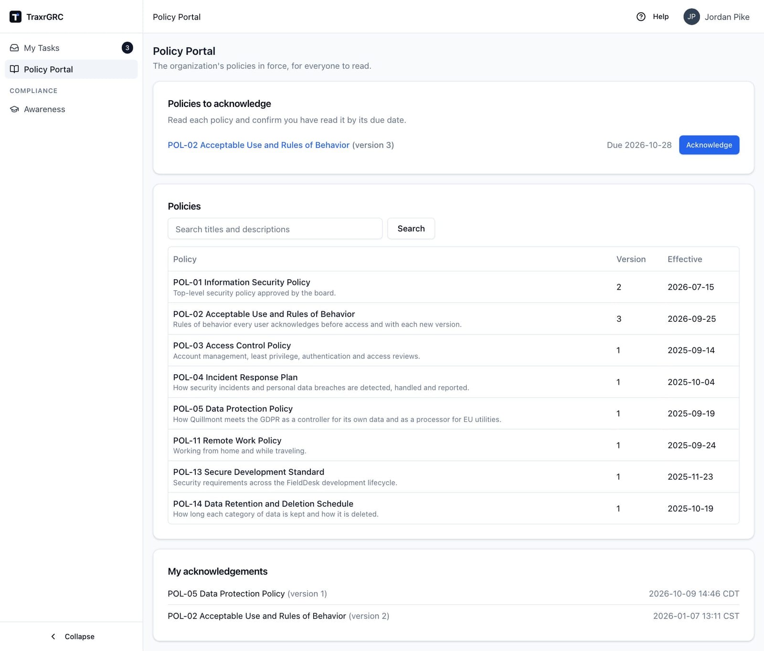This screenshot has width=764, height=651.
Task: Click the Effective column header
Action: [685, 259]
